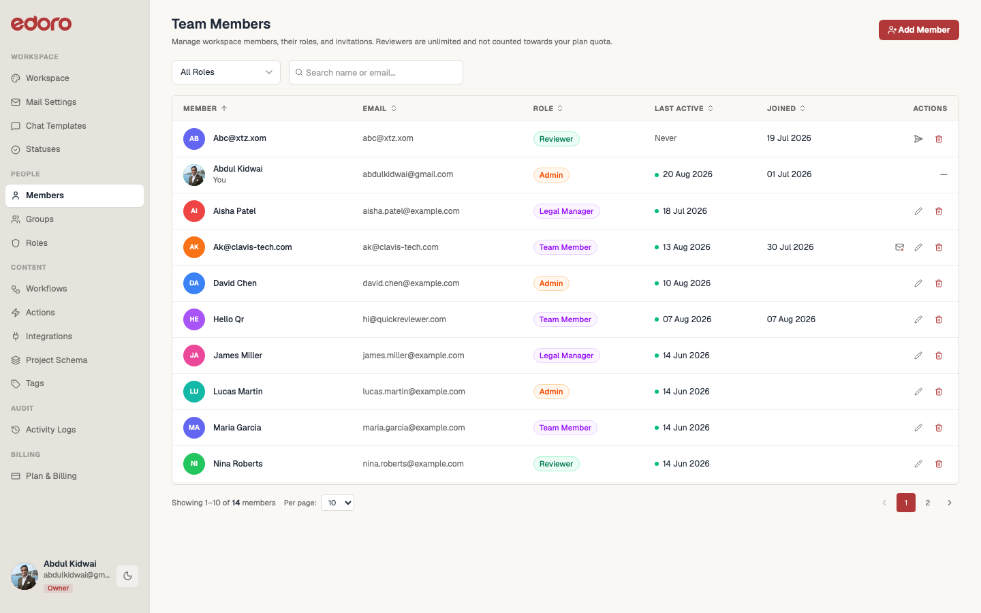Open Abdul Kidwai account profile in sidebar footer
Image resolution: width=981 pixels, height=613 pixels.
point(61,576)
